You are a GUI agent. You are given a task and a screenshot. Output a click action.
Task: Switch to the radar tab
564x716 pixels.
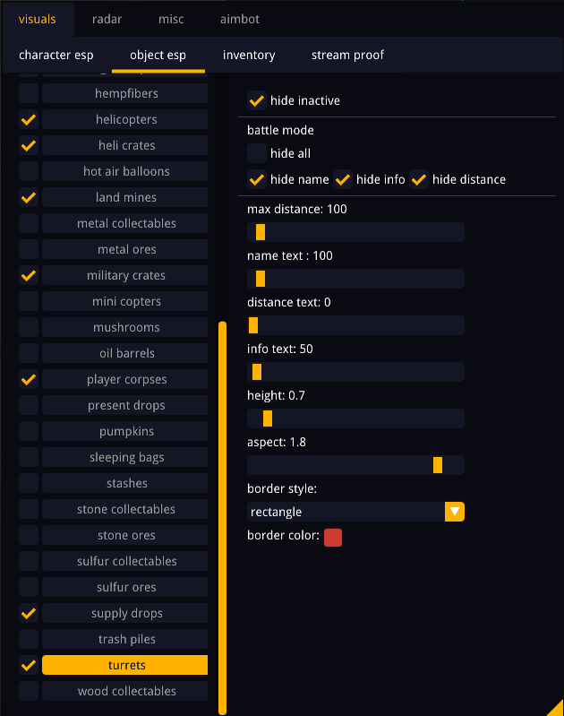pos(107,19)
